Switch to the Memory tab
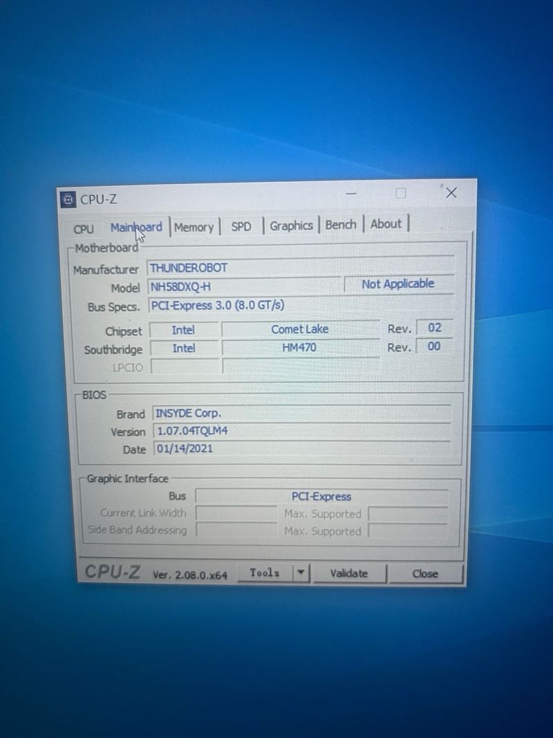 194,228
